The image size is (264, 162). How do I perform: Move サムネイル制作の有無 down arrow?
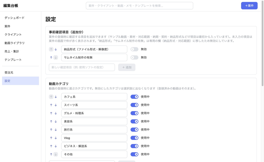[x=56, y=57]
